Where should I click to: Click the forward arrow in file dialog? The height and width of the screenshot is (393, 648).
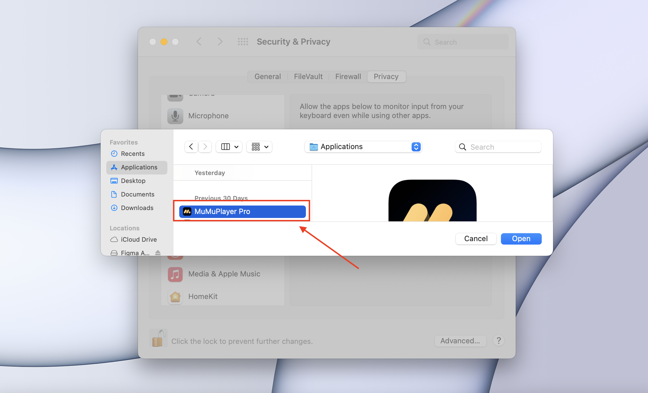205,147
